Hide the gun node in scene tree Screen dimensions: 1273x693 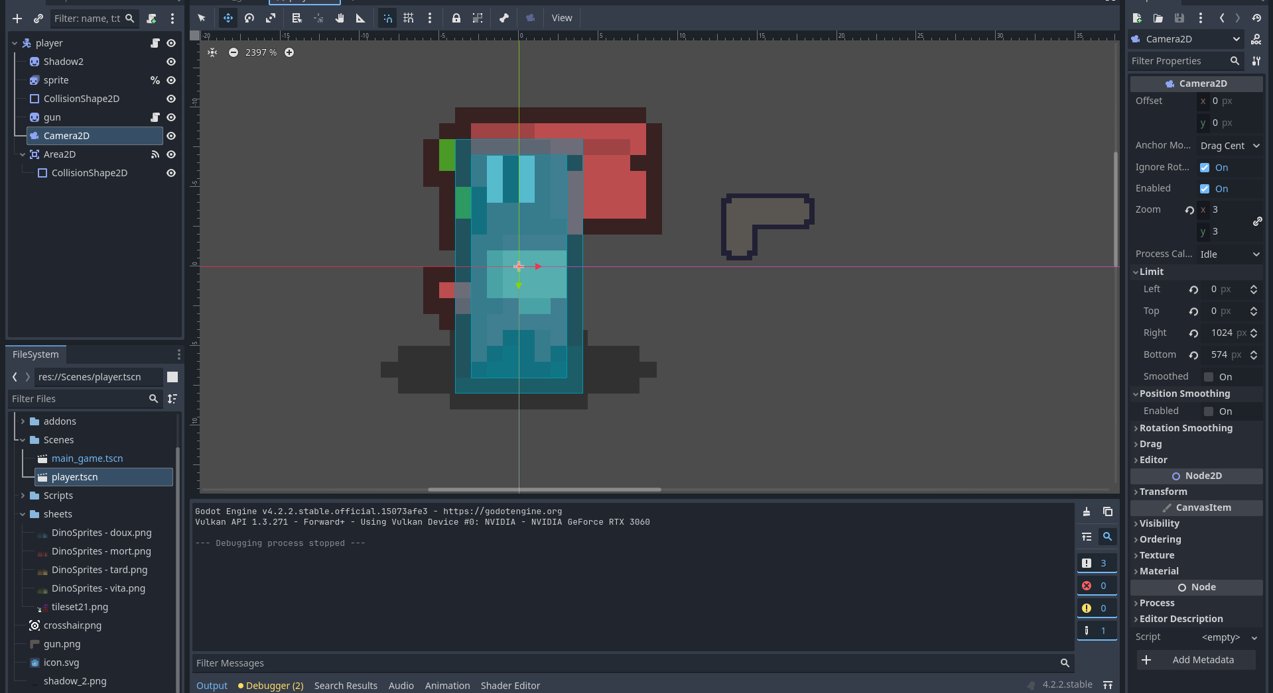pos(171,117)
